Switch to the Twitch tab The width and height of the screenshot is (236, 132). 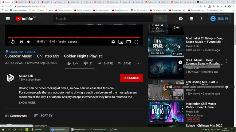[60, 2]
